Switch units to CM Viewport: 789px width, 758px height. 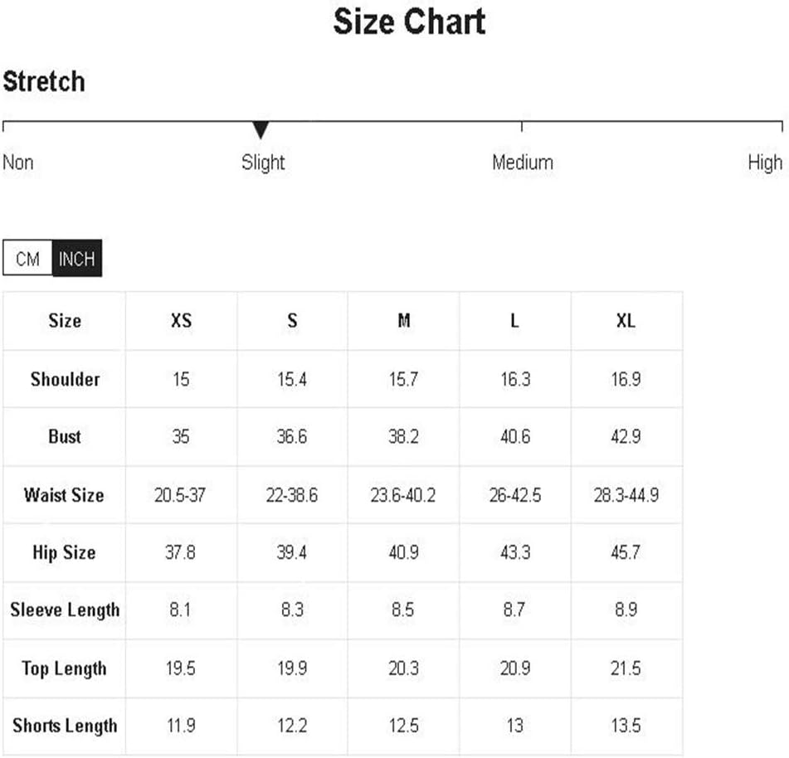click(x=27, y=259)
